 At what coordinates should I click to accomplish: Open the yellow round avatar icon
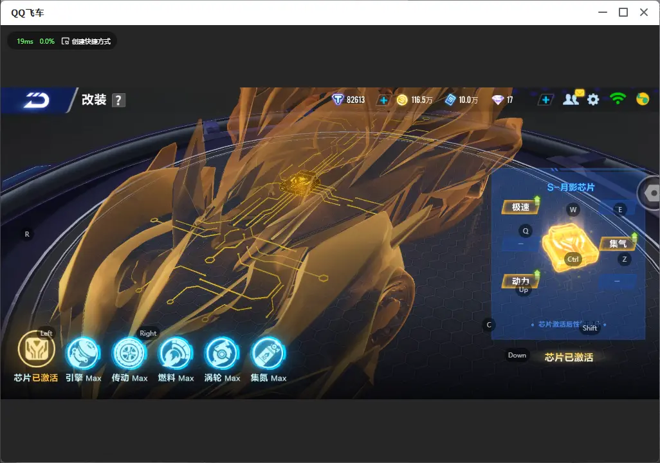(x=643, y=99)
